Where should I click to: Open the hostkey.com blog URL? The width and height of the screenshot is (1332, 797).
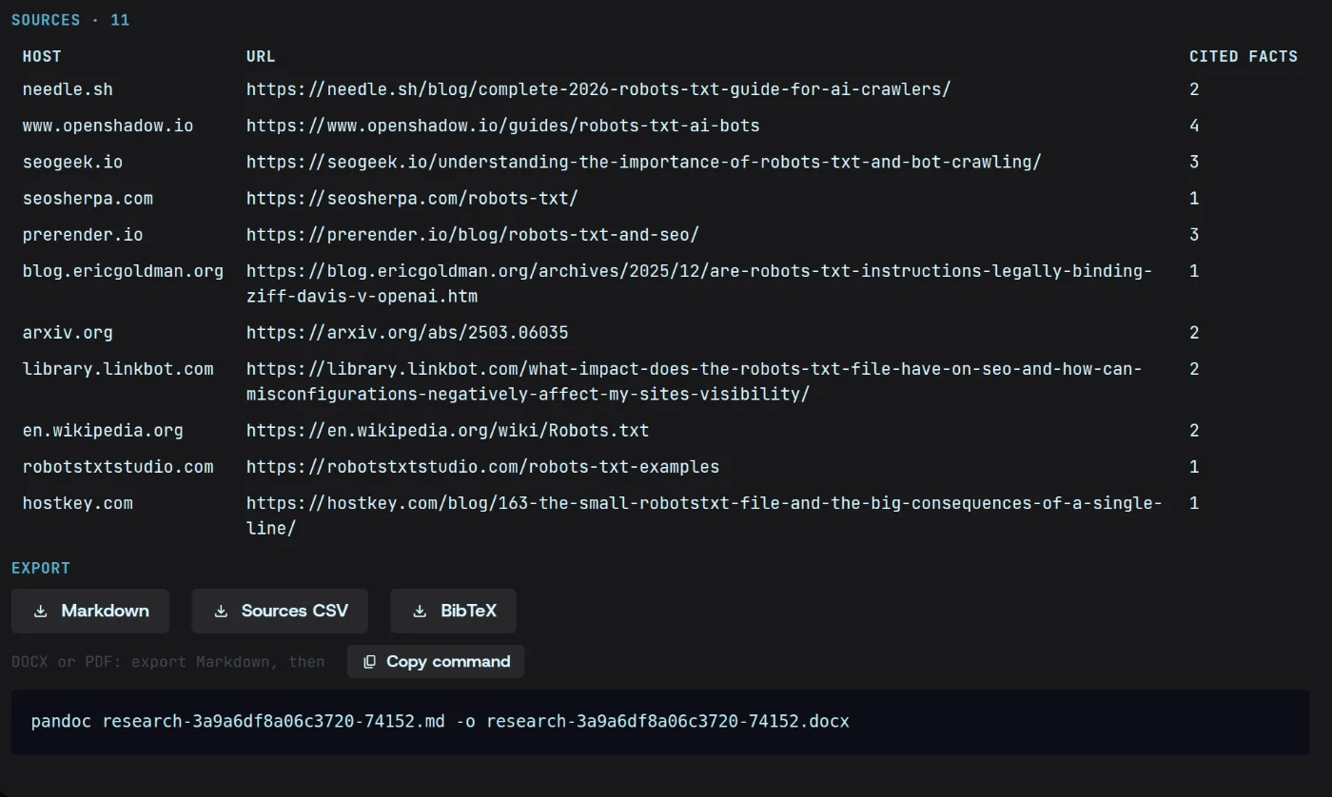704,515
